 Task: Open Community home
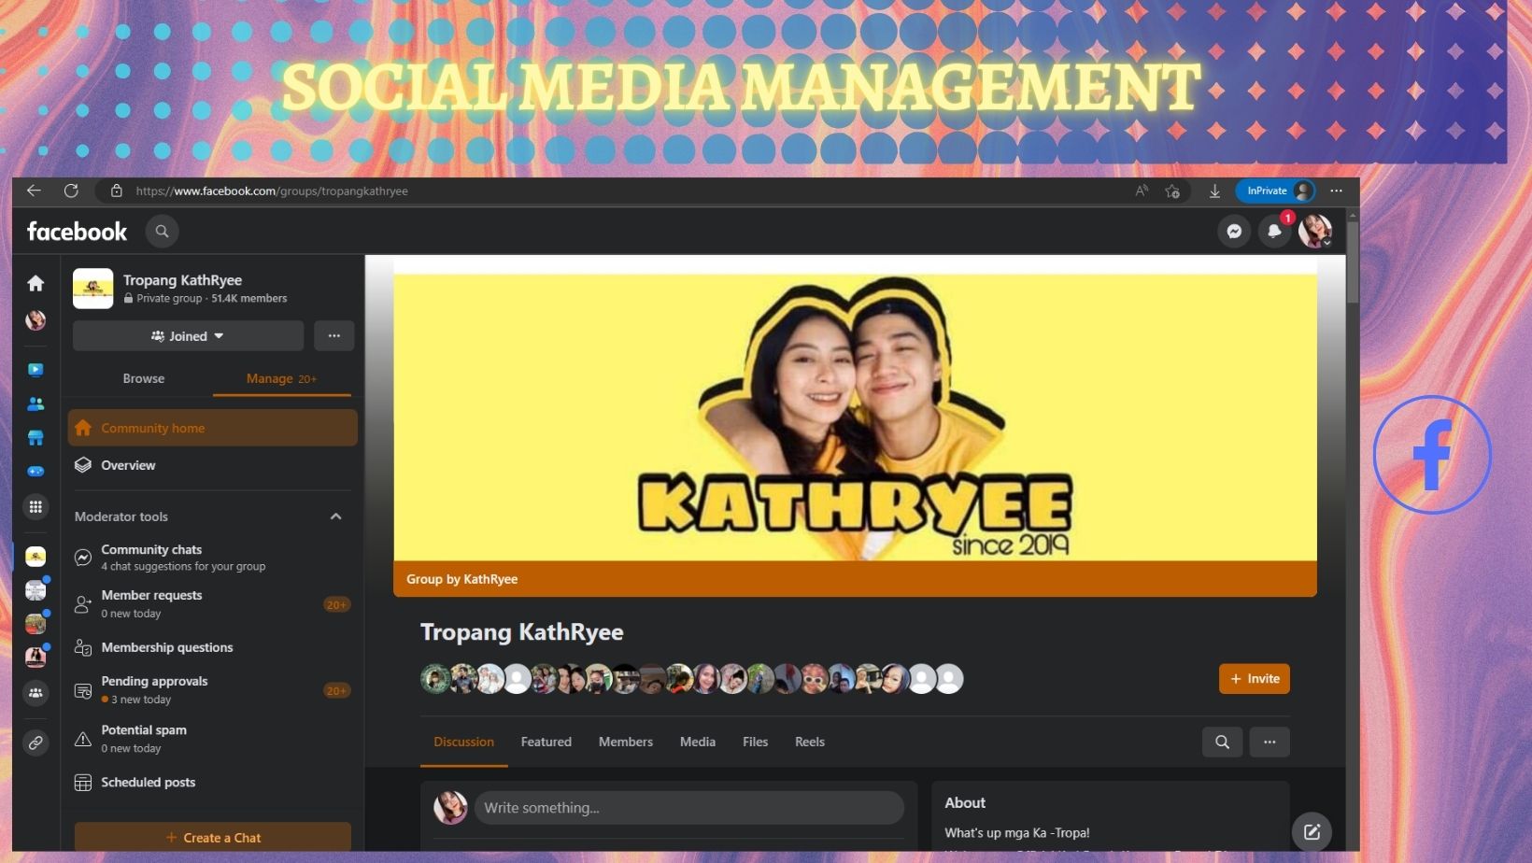(213, 428)
